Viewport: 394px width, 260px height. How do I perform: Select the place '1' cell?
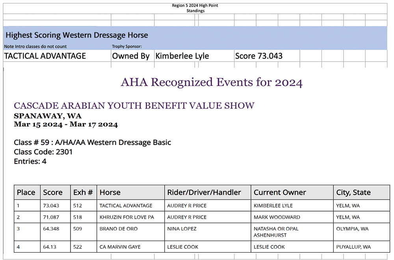(27, 206)
